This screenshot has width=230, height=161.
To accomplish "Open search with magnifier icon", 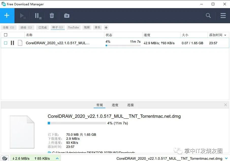I will (208, 15).
